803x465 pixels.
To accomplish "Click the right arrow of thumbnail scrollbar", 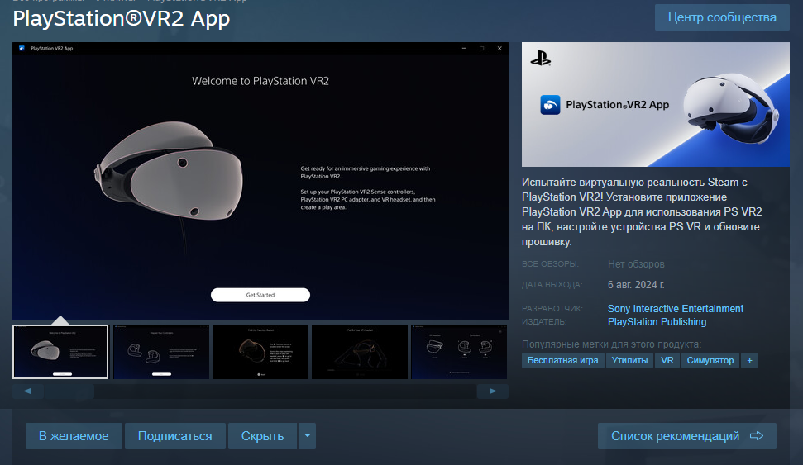I will [493, 391].
